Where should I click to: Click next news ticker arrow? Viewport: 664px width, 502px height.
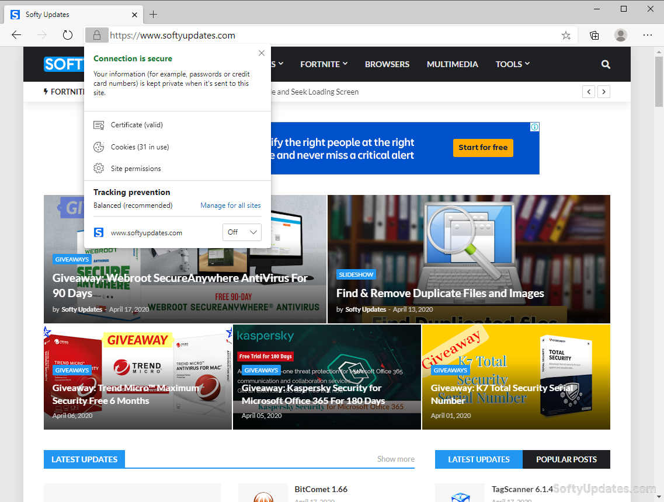click(x=604, y=92)
